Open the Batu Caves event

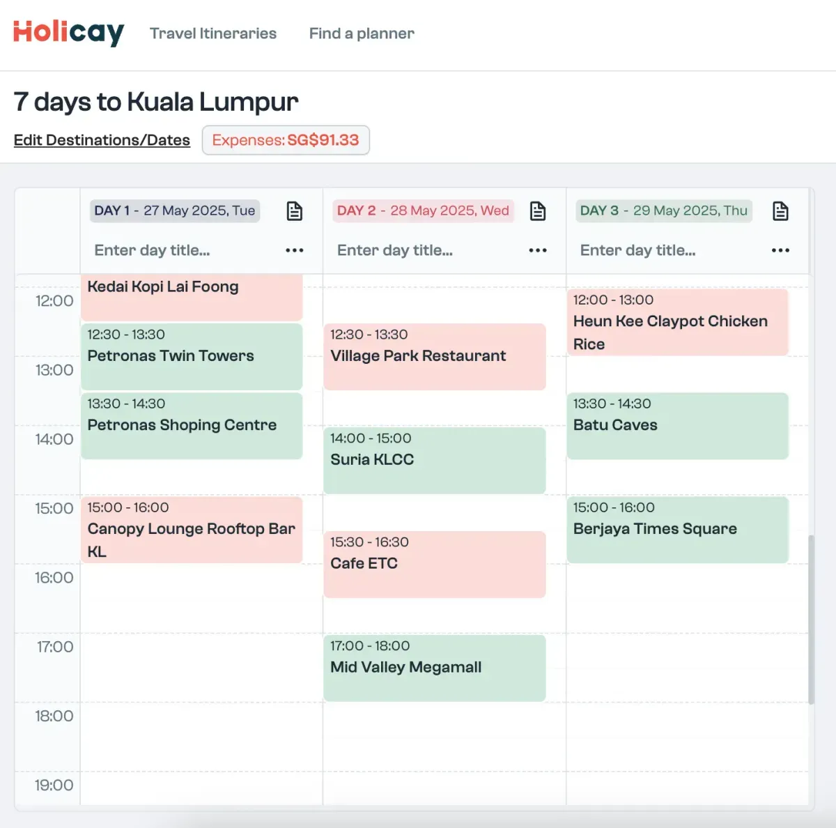677,426
